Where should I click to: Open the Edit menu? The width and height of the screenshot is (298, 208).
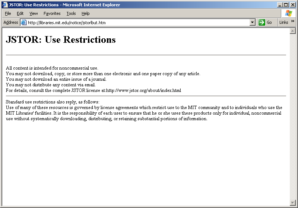pyautogui.click(x=20, y=13)
